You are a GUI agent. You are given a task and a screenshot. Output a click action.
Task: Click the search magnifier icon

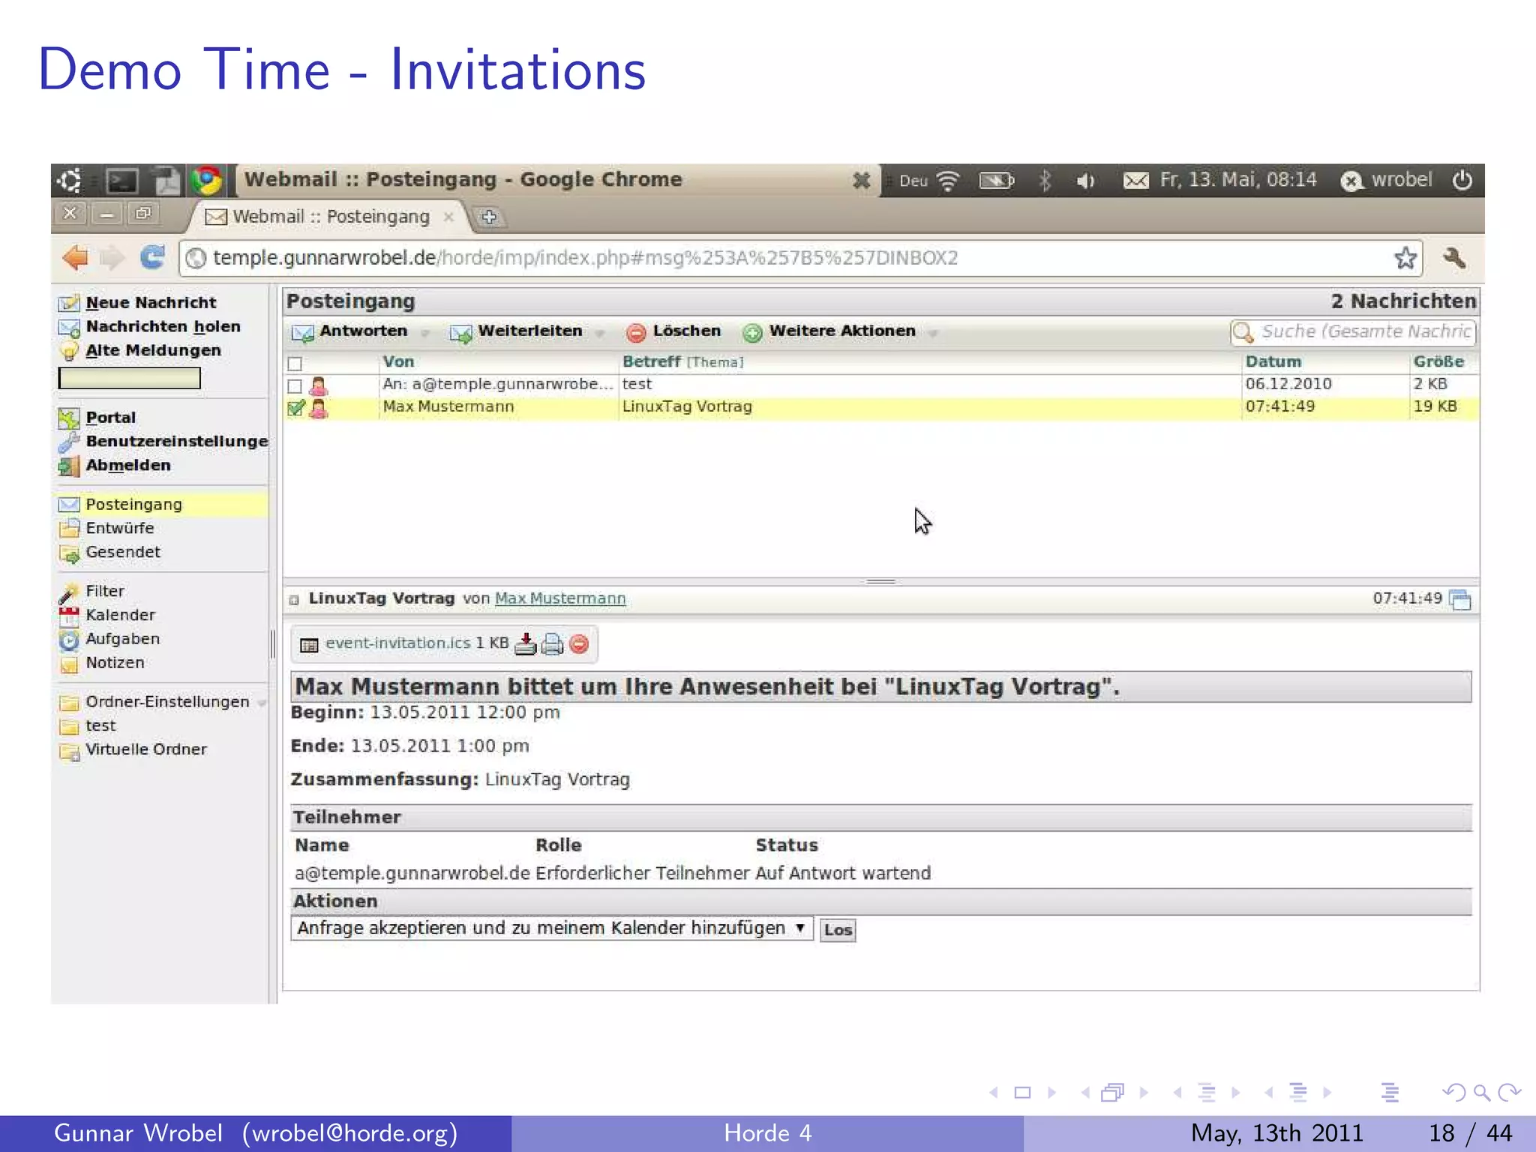click(1243, 331)
